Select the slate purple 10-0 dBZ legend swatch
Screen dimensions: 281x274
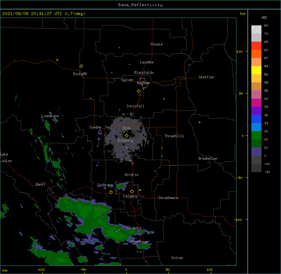tap(256, 152)
